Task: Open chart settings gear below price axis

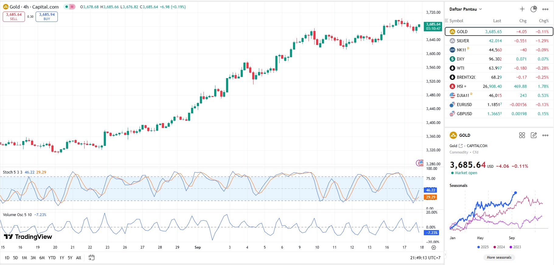Action: (434, 247)
